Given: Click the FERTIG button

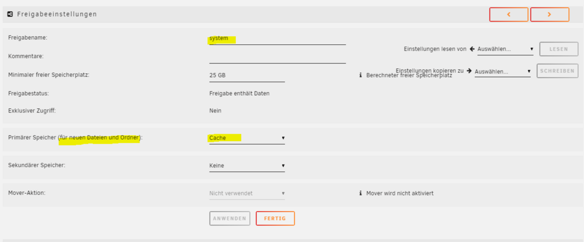Looking at the screenshot, I should [x=275, y=219].
